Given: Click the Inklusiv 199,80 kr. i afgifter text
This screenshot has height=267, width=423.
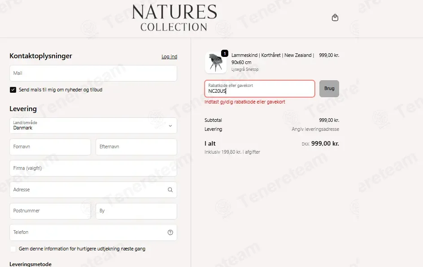Looking at the screenshot, I should [232, 152].
